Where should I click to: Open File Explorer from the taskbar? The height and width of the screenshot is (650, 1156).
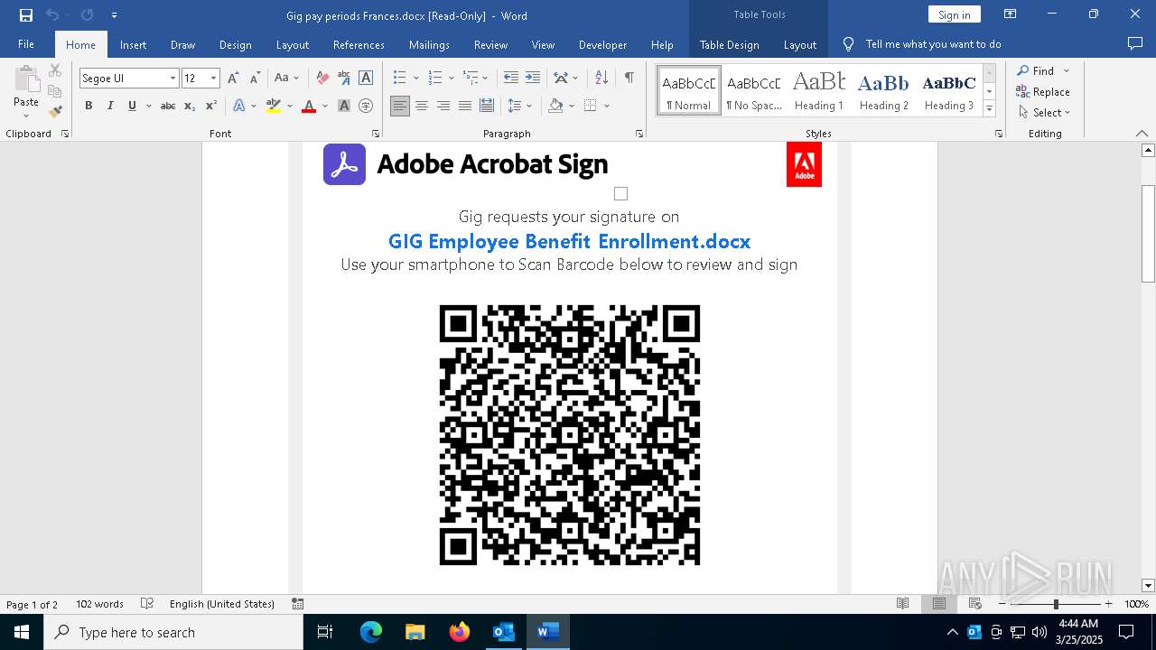click(415, 632)
